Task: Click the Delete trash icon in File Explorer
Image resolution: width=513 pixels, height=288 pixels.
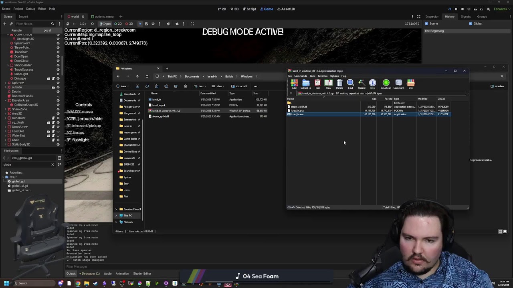Action: point(185,86)
